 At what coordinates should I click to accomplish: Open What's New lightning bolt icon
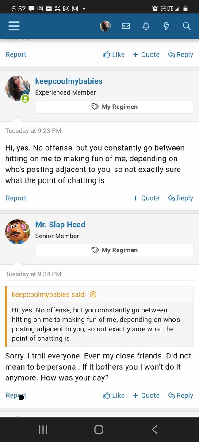coord(166,26)
